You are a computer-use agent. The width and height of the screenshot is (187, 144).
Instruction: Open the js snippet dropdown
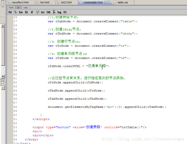(x=54, y=12)
